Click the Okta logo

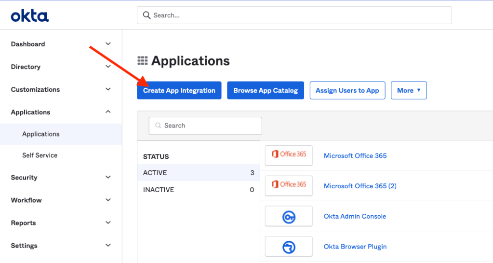pyautogui.click(x=30, y=16)
